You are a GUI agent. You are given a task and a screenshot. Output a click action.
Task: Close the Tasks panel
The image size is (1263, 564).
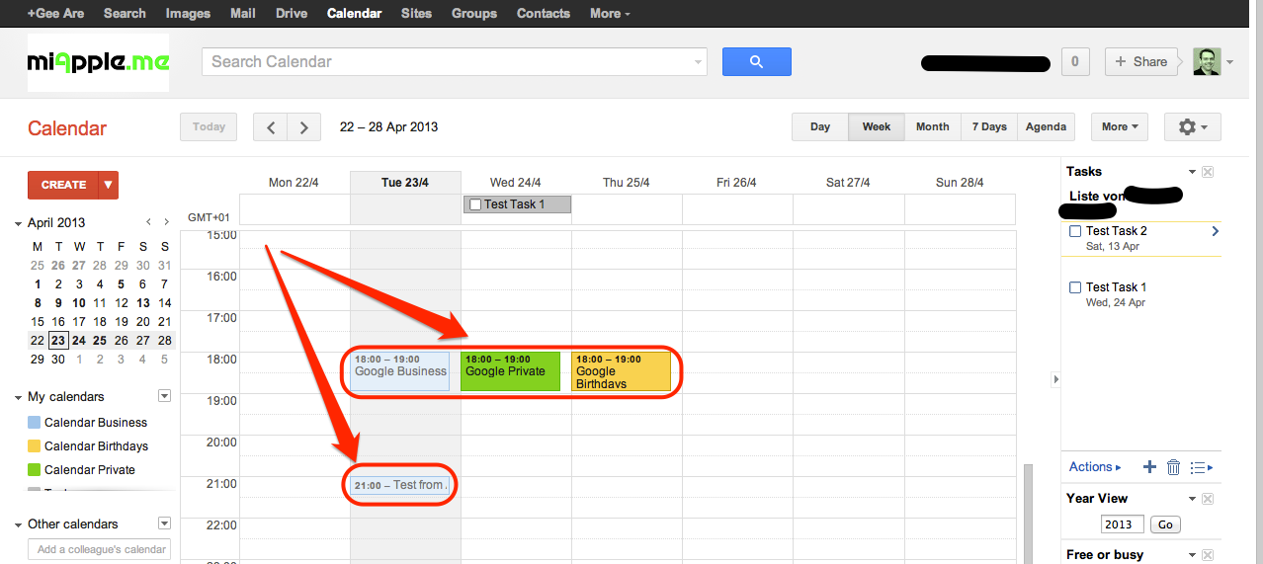(x=1208, y=172)
